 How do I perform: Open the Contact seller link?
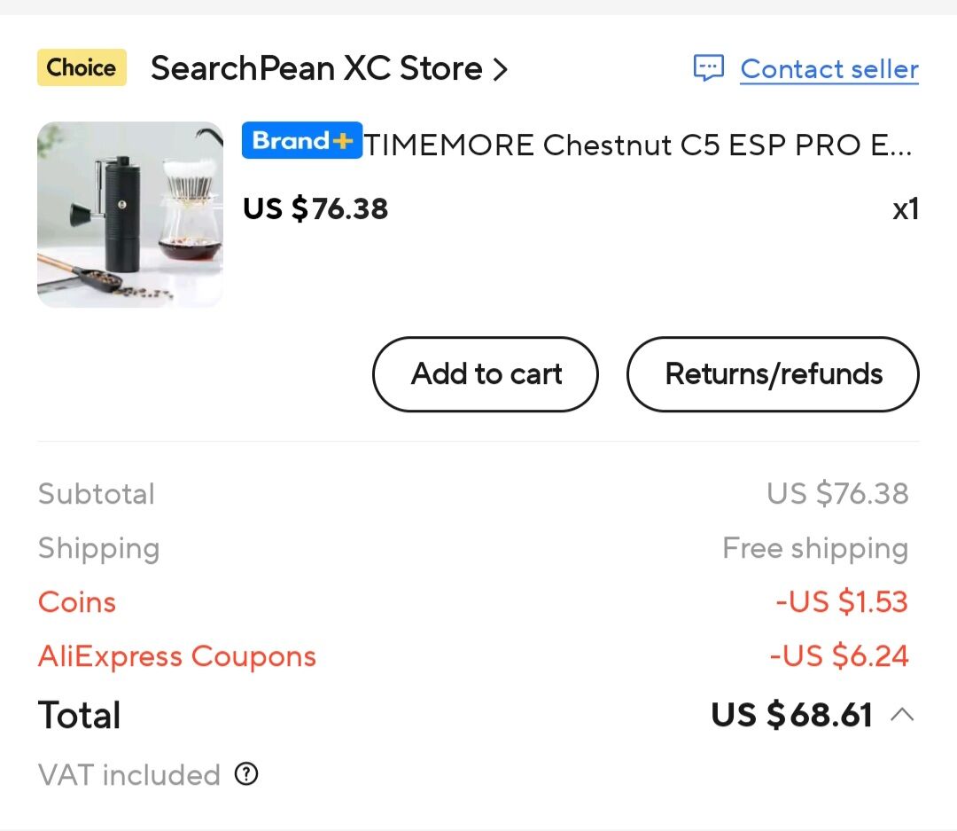(x=829, y=69)
